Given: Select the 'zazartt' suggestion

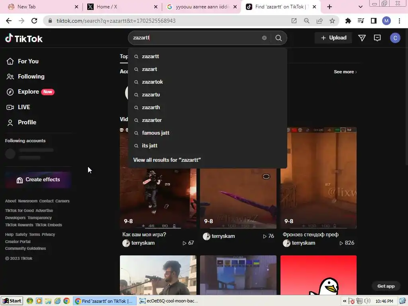Looking at the screenshot, I should [x=207, y=57].
